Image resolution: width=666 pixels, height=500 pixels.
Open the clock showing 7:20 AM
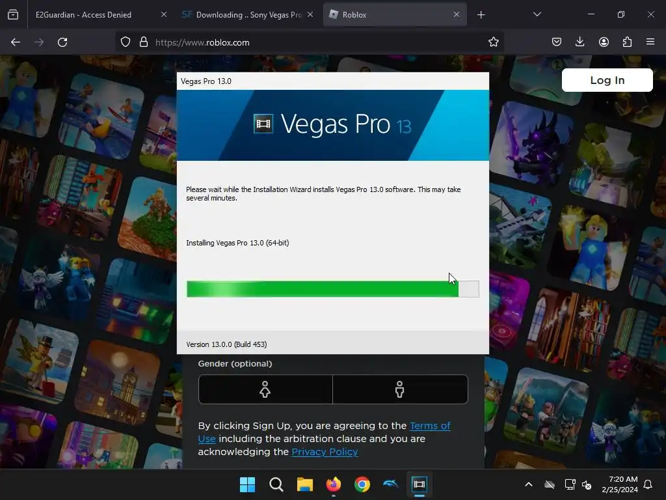pos(620,484)
